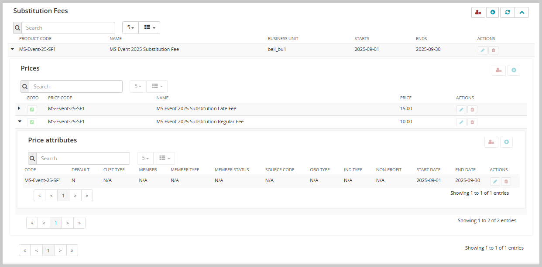Open page size dropdown in Prices panel
Image resolution: width=542 pixels, height=267 pixels.
138,87
